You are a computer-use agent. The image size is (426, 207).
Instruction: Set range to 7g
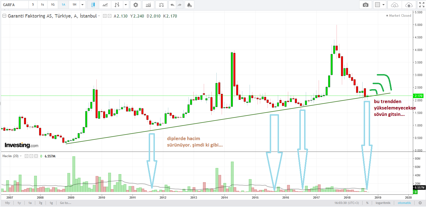click(41, 203)
